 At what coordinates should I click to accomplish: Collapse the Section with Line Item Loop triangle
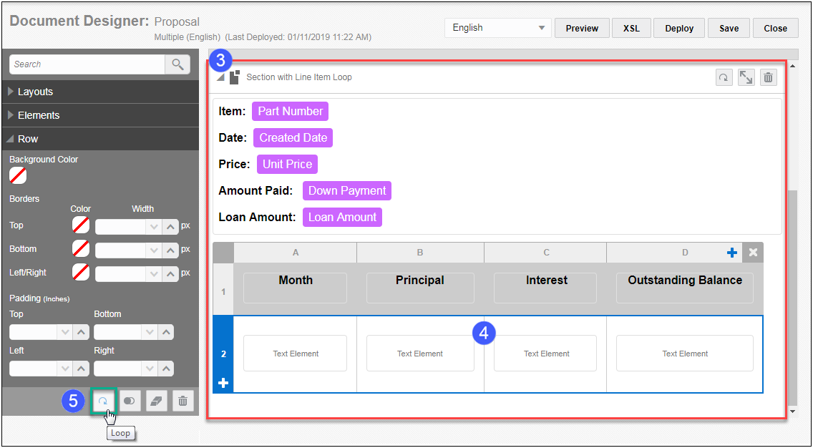point(221,77)
